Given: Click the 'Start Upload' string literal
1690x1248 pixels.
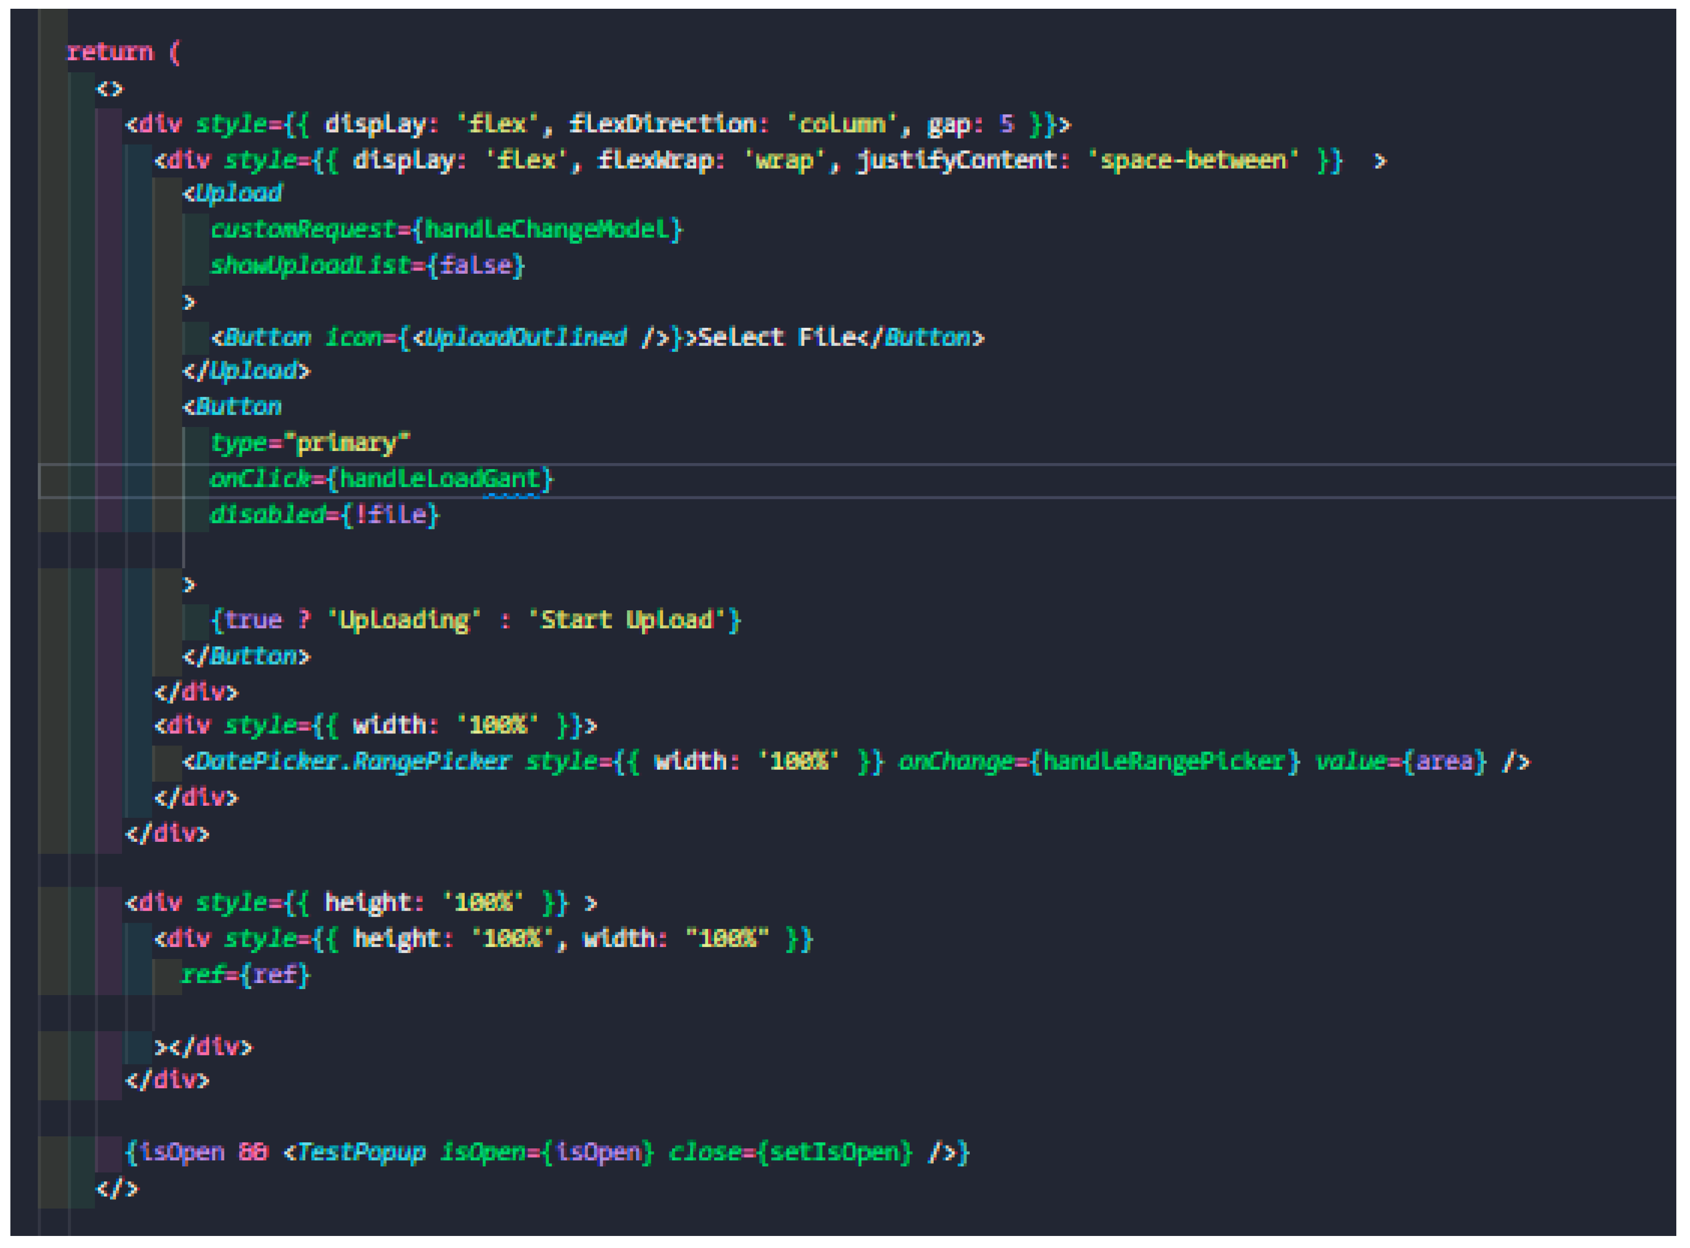Looking at the screenshot, I should coord(627,620).
